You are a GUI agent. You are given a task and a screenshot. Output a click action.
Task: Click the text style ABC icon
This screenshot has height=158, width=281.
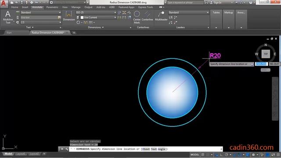[x=18, y=12]
